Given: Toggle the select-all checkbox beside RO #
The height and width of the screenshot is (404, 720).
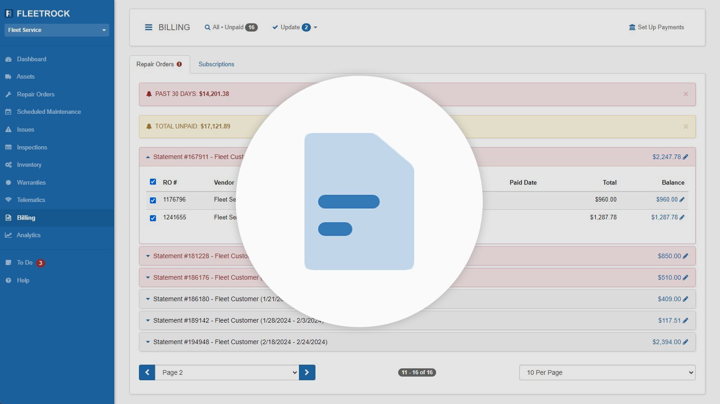Looking at the screenshot, I should coord(153,182).
